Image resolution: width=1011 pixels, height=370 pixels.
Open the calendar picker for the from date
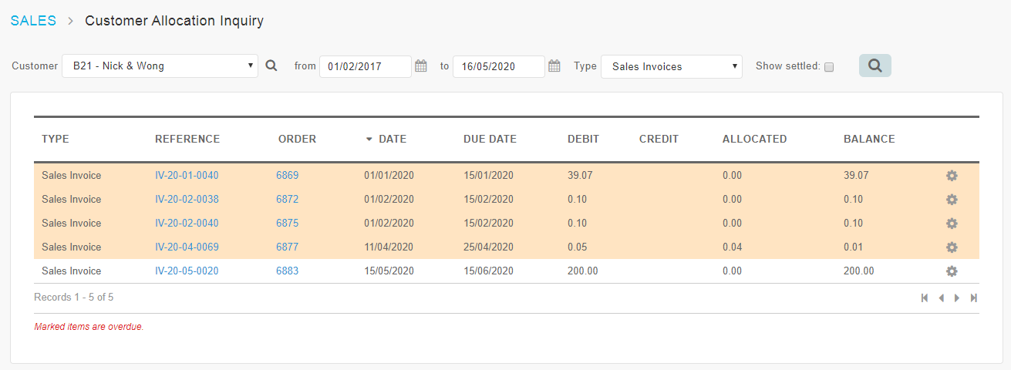[421, 66]
